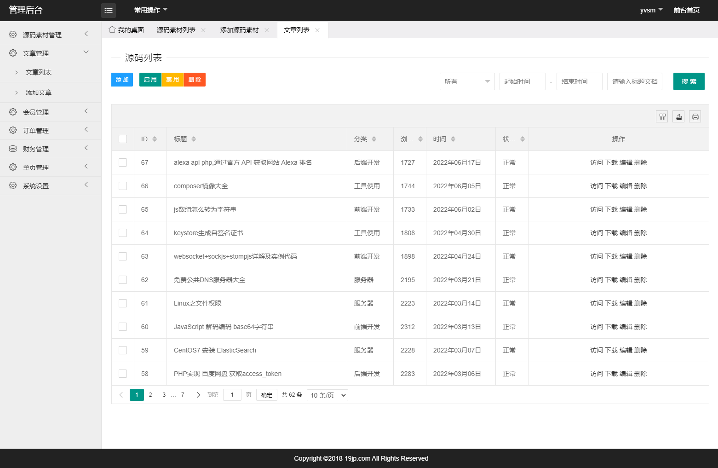
Task: Close the 文章列表 tab
Action: pyautogui.click(x=317, y=30)
